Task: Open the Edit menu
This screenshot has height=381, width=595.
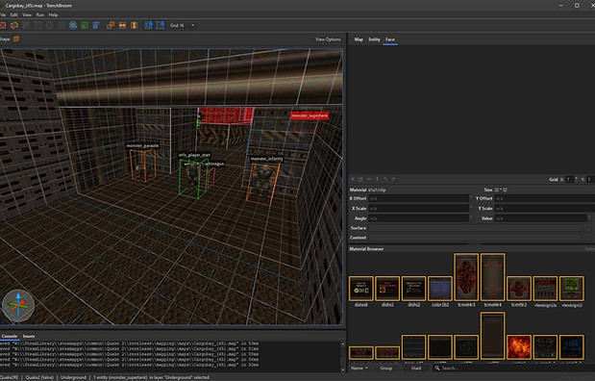Action: click(14, 14)
